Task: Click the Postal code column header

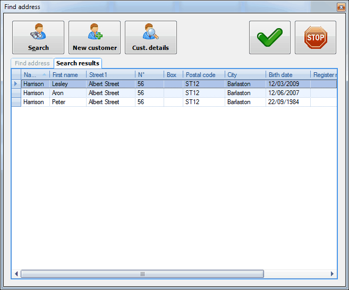Action: click(203, 75)
